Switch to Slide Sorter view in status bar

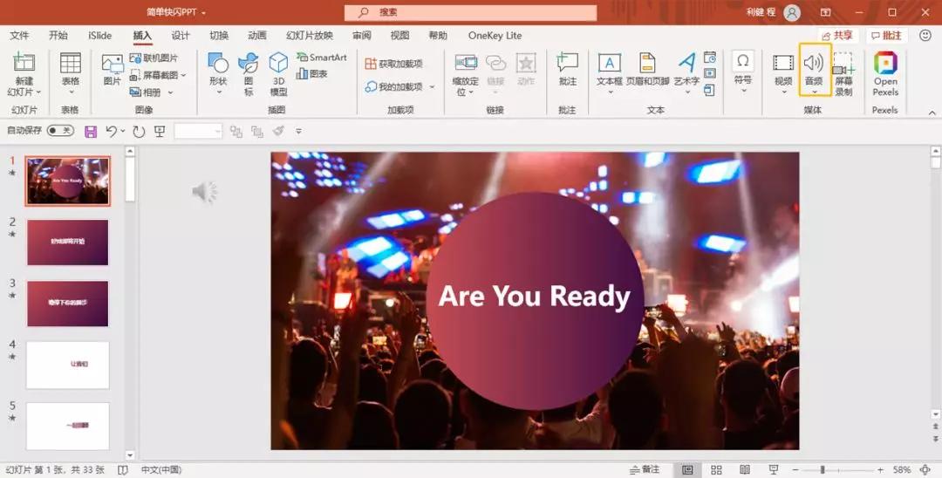point(716,470)
